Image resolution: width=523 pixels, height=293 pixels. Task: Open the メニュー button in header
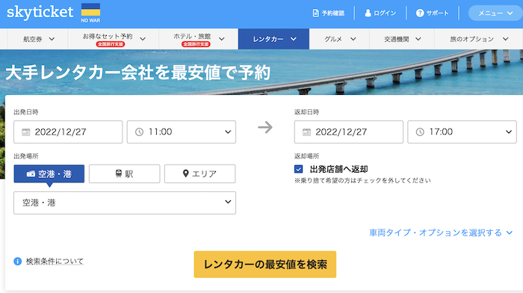pos(495,13)
